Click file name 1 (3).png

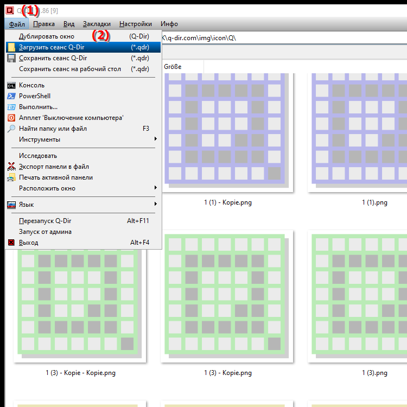(374, 373)
